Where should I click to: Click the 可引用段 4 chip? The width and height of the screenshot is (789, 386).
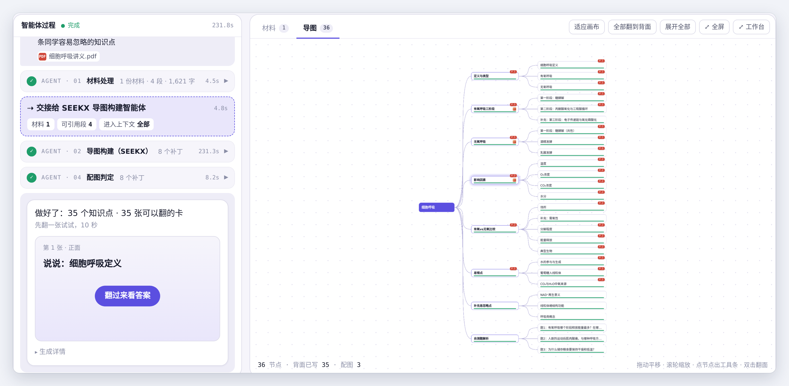click(77, 124)
